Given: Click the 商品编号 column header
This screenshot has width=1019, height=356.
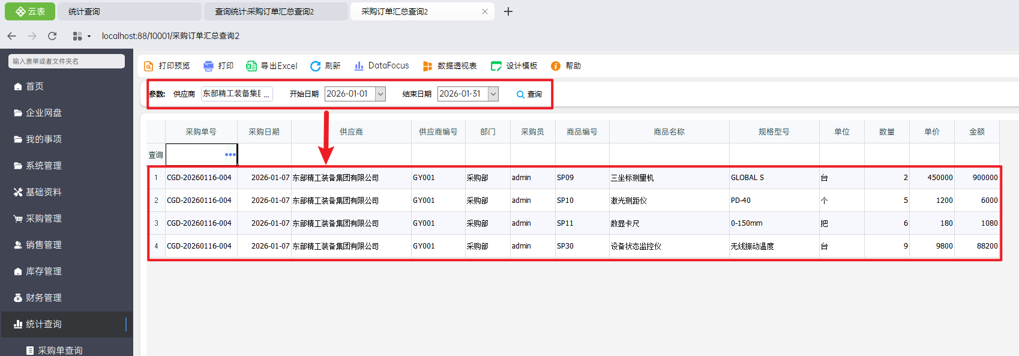Looking at the screenshot, I should (582, 132).
